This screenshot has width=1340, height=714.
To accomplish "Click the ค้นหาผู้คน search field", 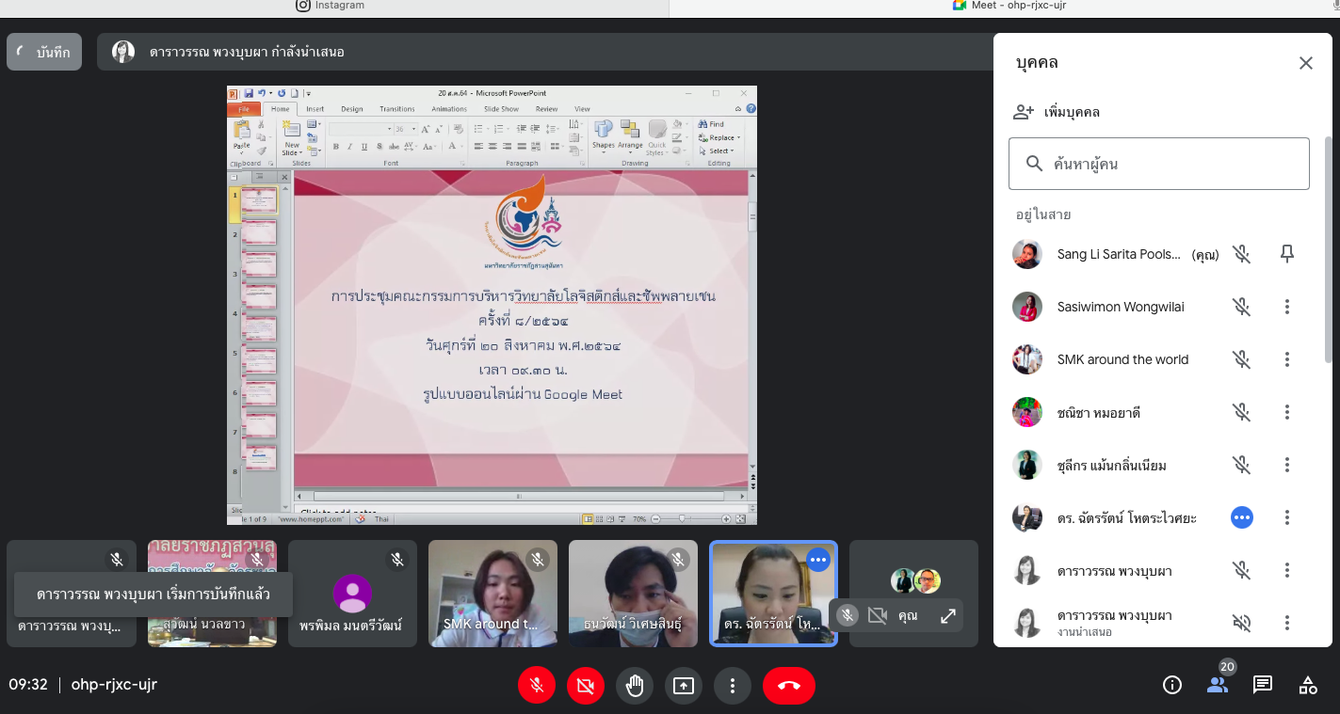I will pyautogui.click(x=1158, y=164).
